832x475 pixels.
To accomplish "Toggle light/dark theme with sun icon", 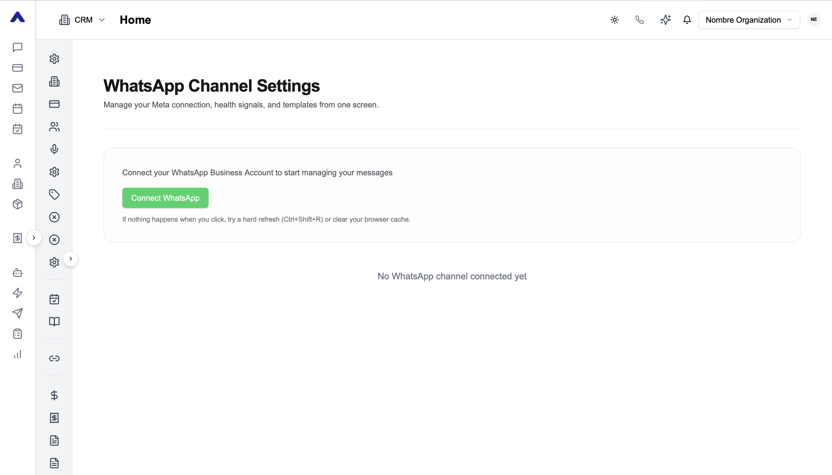I will pyautogui.click(x=615, y=20).
